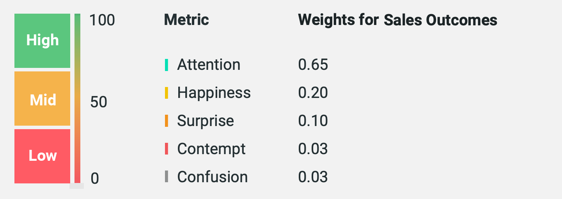This screenshot has height=199, width=562.
Task: Click the red Low score block
Action: point(42,156)
